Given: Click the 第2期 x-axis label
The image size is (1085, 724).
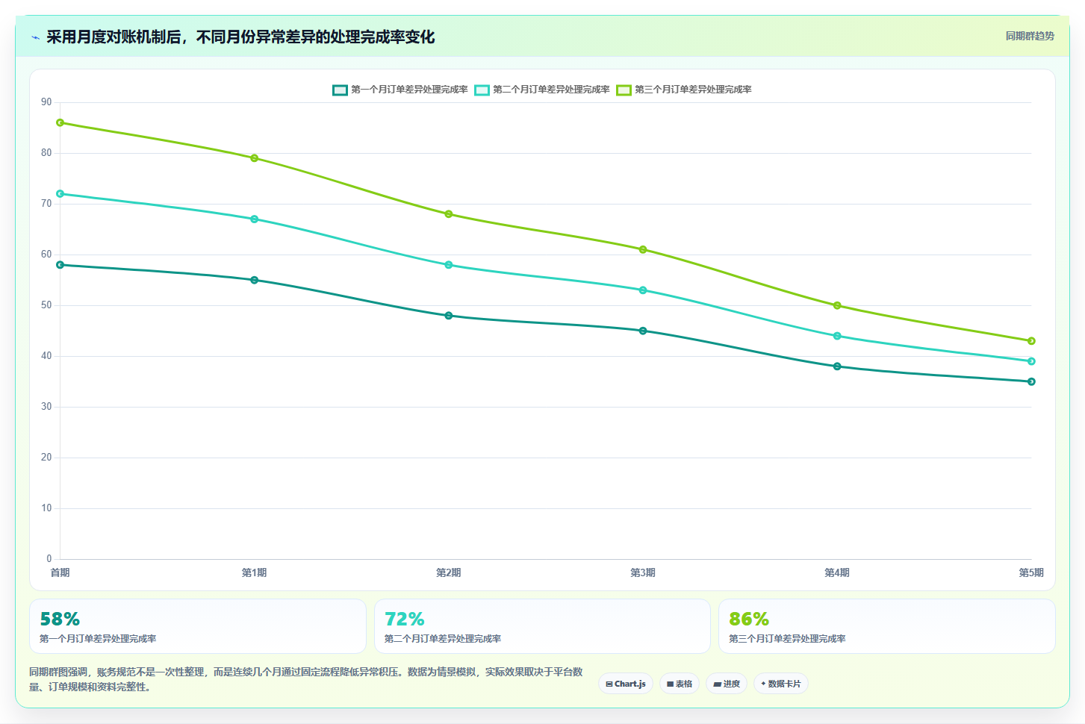Looking at the screenshot, I should click(449, 572).
